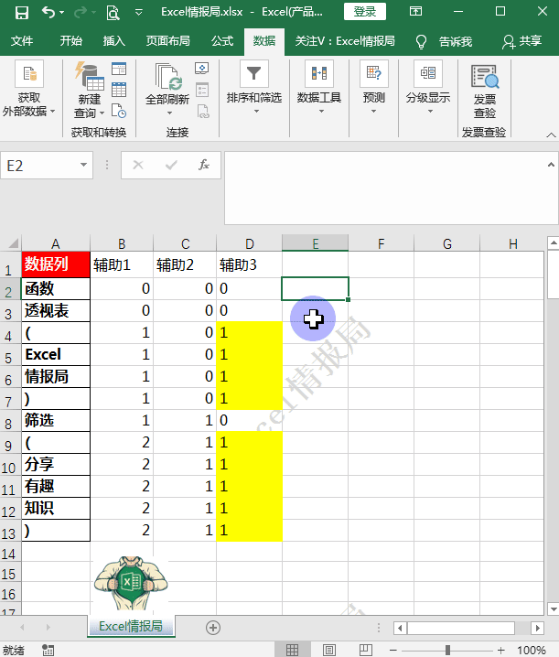The height and width of the screenshot is (657, 559).
Task: Click cell A1 数据列
Action: click(x=56, y=264)
